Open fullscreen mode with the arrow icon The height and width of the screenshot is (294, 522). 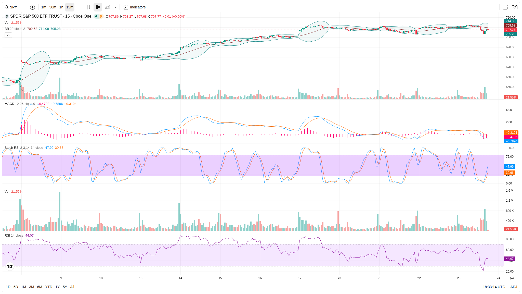(x=505, y=7)
